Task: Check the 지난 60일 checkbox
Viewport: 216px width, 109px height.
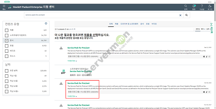Action: (x=7, y=86)
